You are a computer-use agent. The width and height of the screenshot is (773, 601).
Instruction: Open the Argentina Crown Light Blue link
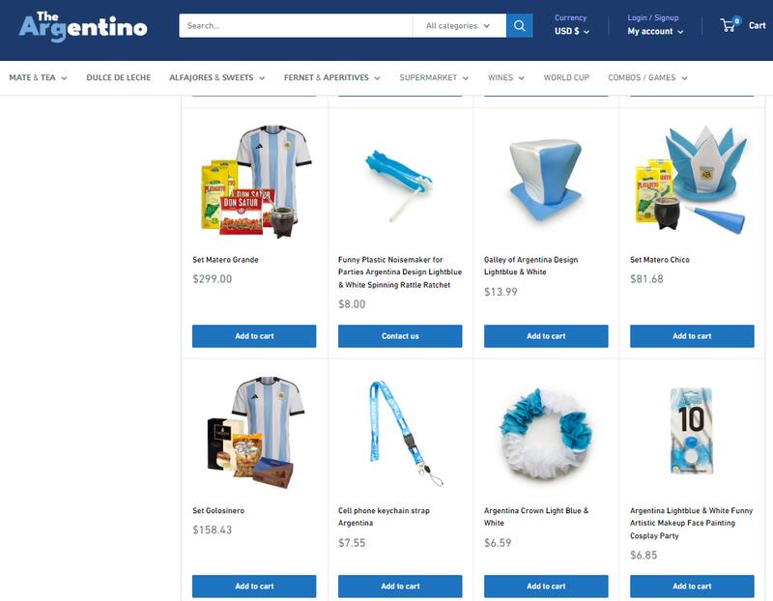tap(536, 517)
